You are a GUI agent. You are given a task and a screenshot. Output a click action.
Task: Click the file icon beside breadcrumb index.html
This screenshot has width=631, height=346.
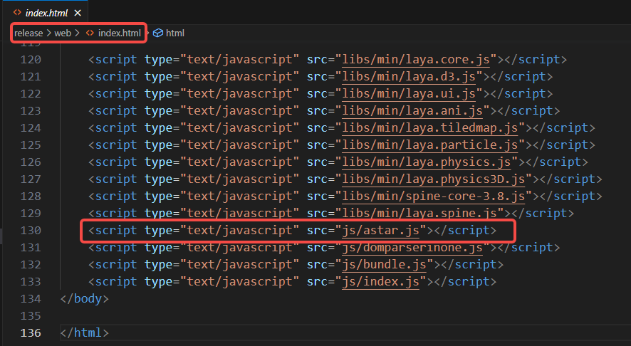pyautogui.click(x=90, y=33)
